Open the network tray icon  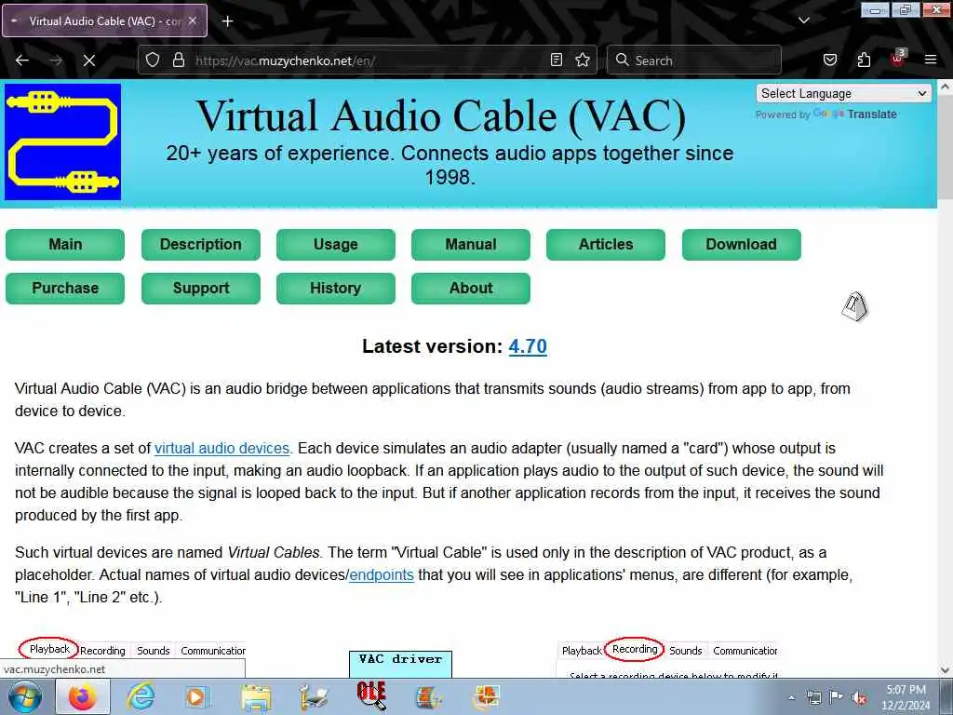pyautogui.click(x=813, y=697)
